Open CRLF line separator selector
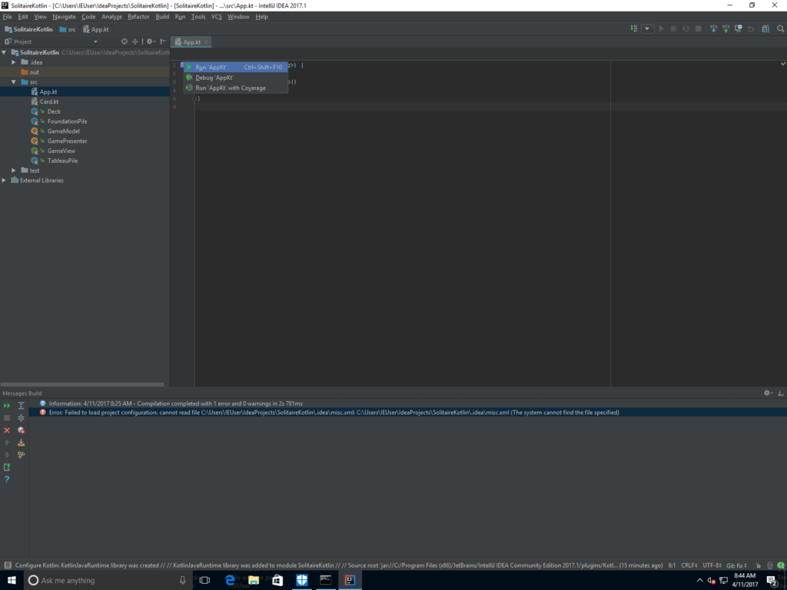This screenshot has height=590, width=787. (689, 565)
